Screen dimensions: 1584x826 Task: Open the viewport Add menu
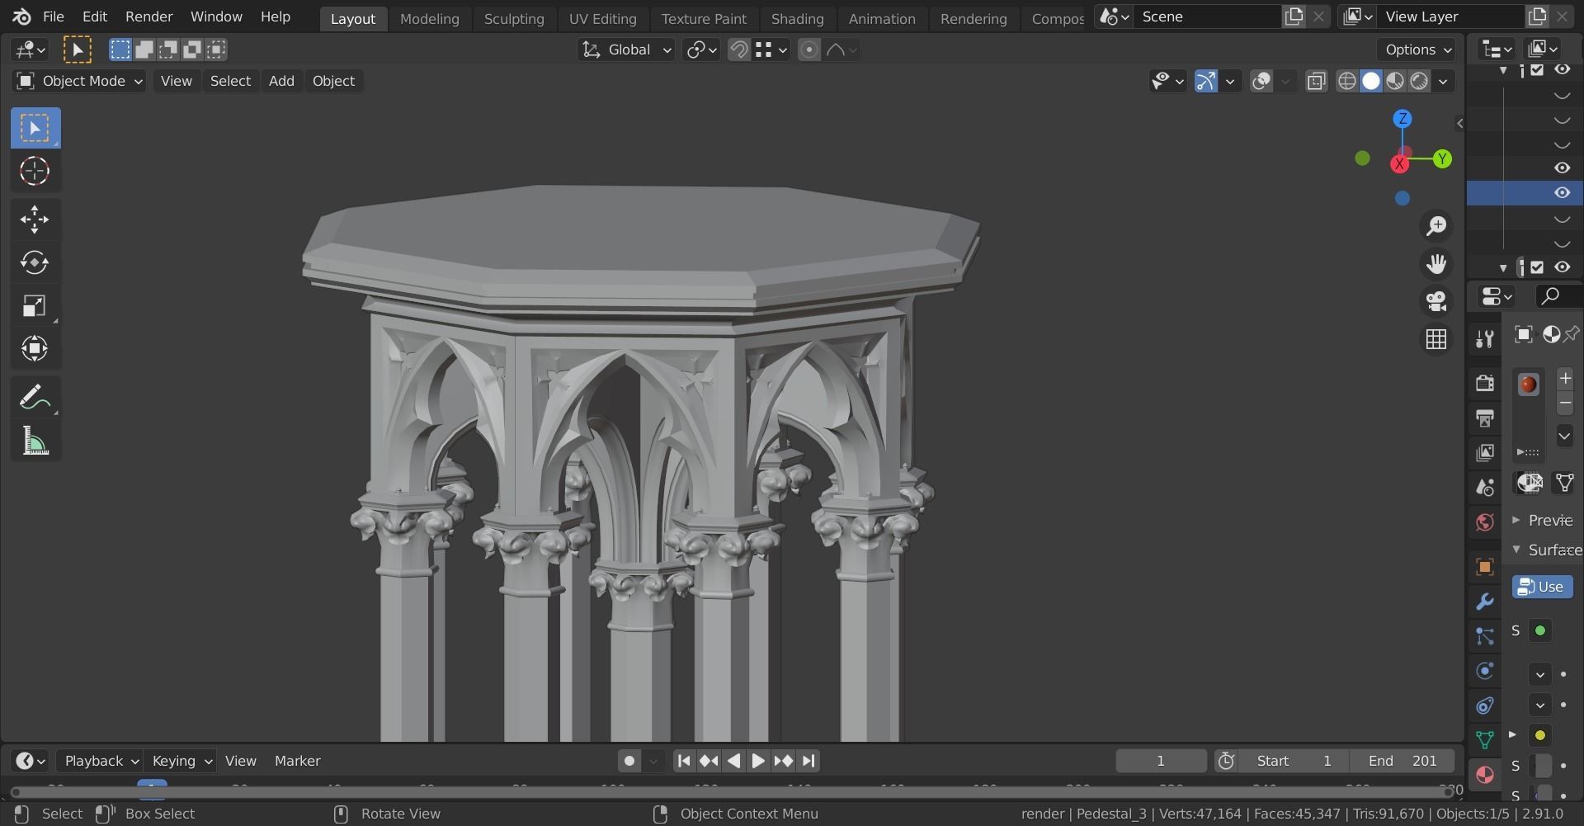tap(281, 81)
